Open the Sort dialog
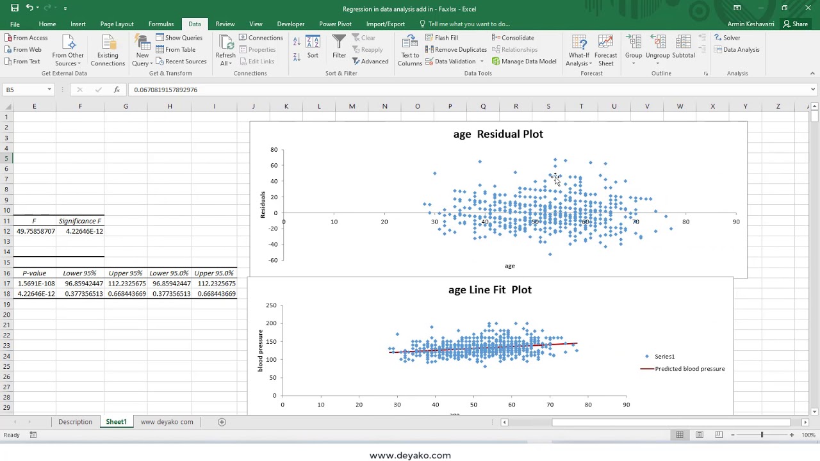The height and width of the screenshot is (461, 820). coord(313,47)
